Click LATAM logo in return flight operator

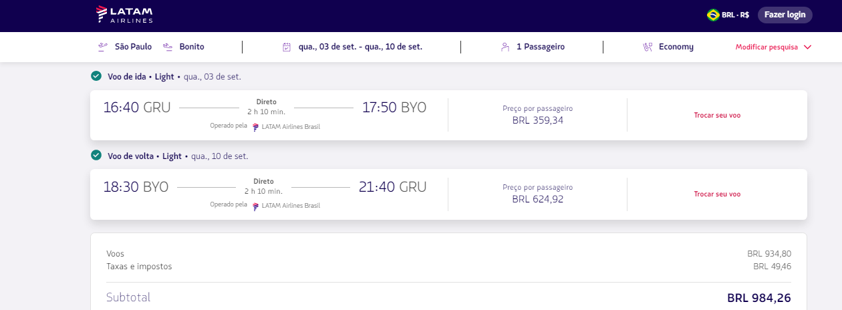[x=255, y=206]
